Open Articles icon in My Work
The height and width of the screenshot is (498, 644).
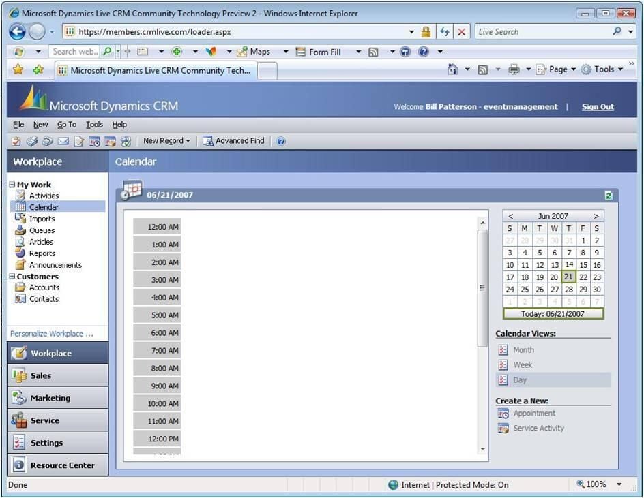pyautogui.click(x=20, y=242)
